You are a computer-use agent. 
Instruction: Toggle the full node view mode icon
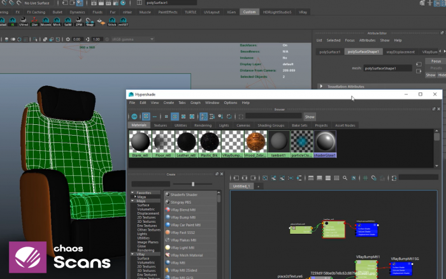click(327, 178)
